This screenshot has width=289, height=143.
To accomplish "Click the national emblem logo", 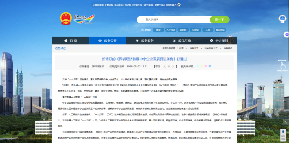I will (x=66, y=18).
